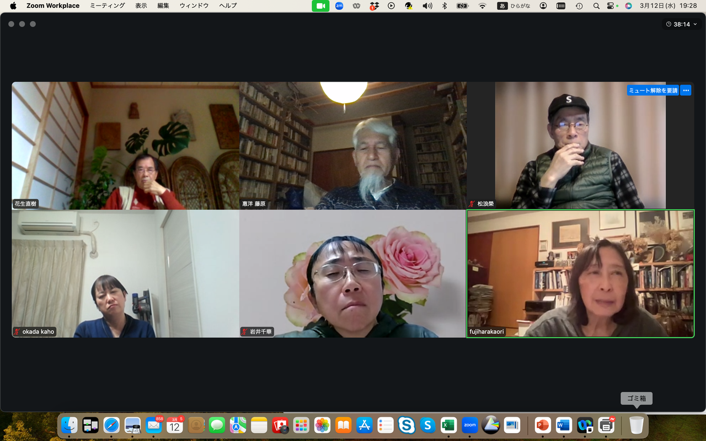The image size is (706, 441).
Task: Open Microsoft Word from the Dock
Action: tap(564, 425)
